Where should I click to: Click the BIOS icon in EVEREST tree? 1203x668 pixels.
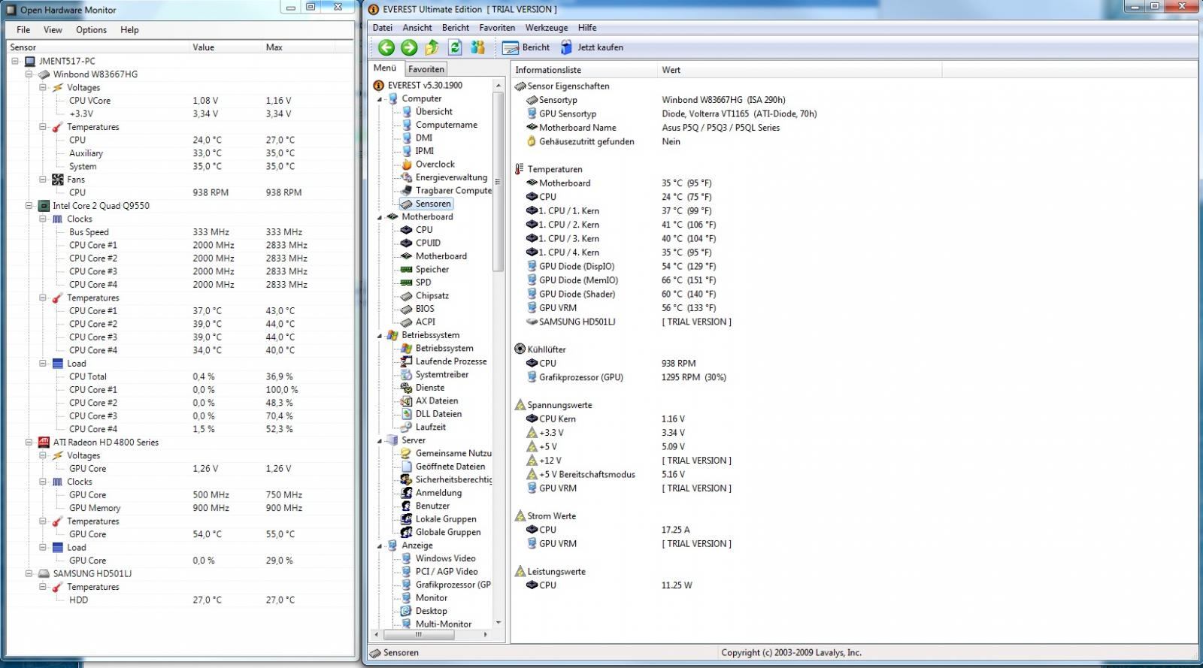[407, 309]
